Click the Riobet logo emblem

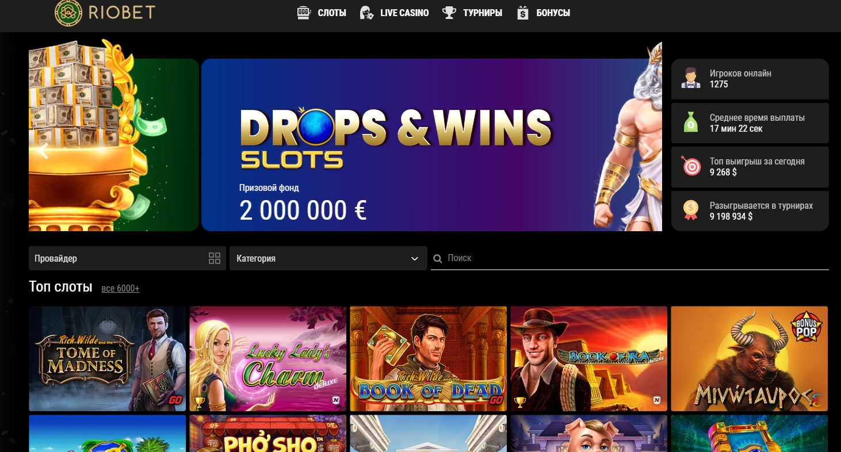point(69,13)
